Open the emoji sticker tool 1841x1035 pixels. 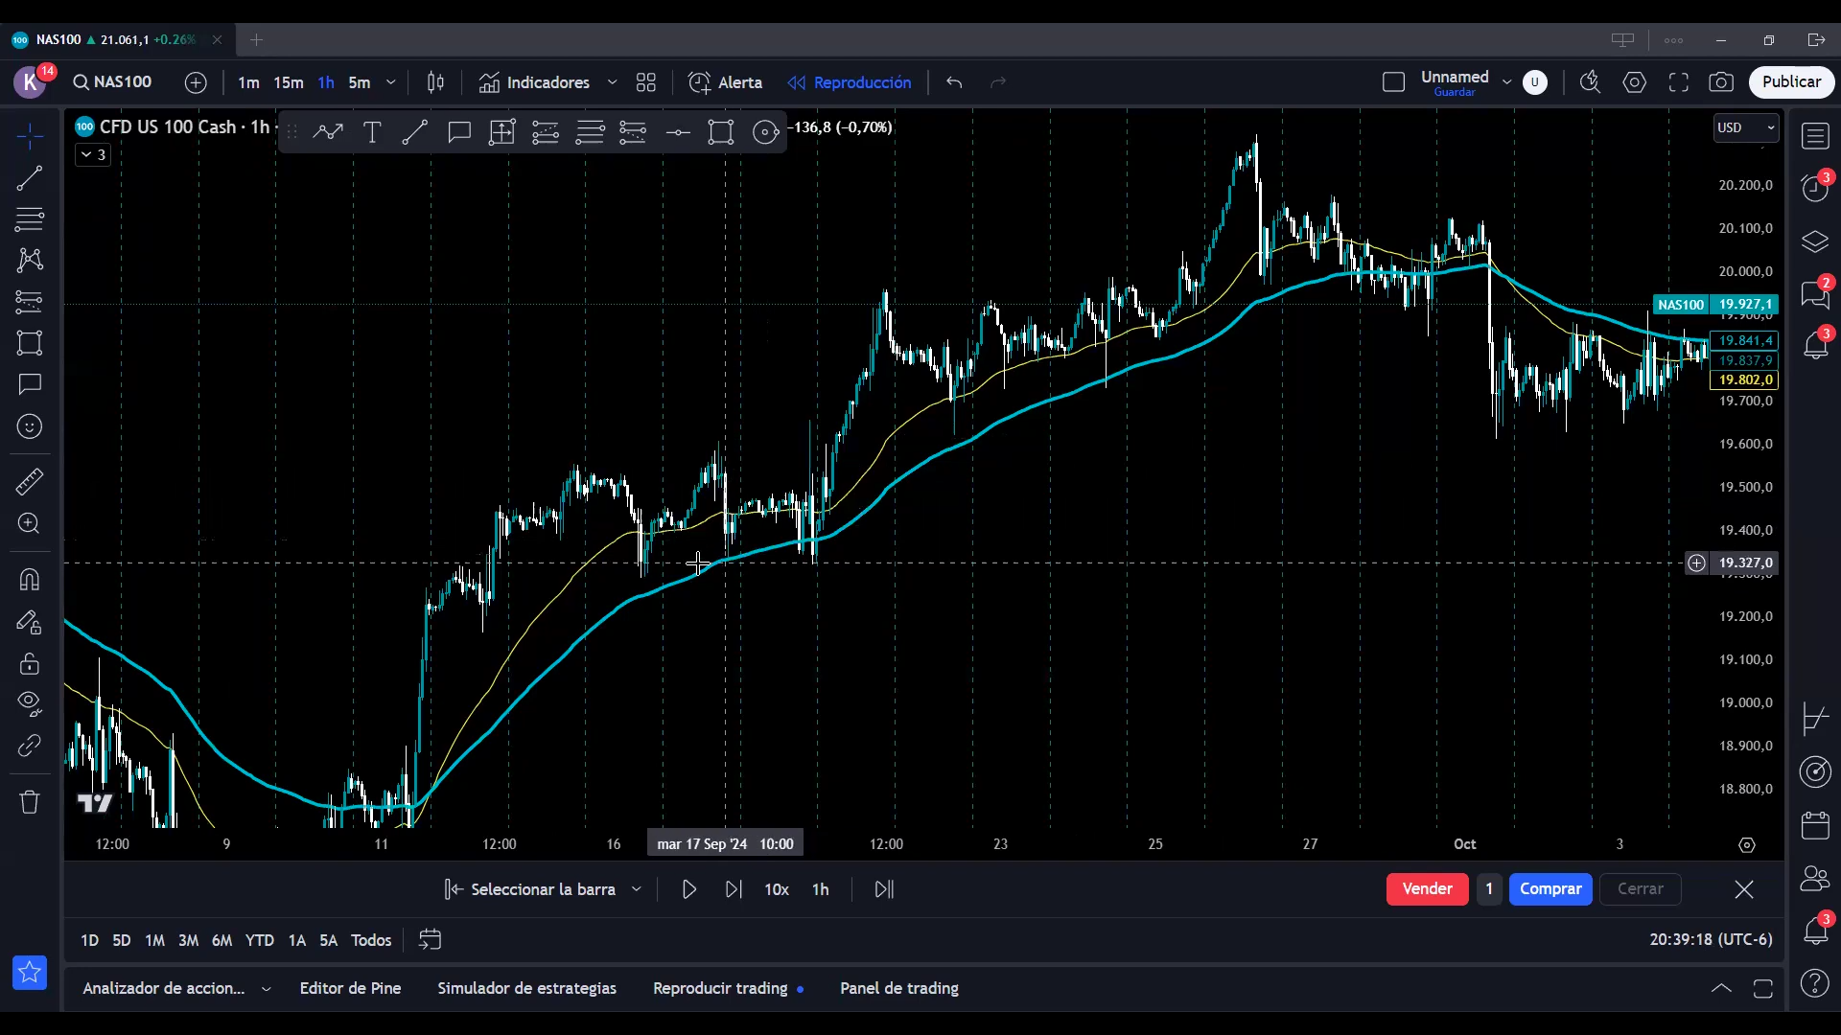pos(30,426)
